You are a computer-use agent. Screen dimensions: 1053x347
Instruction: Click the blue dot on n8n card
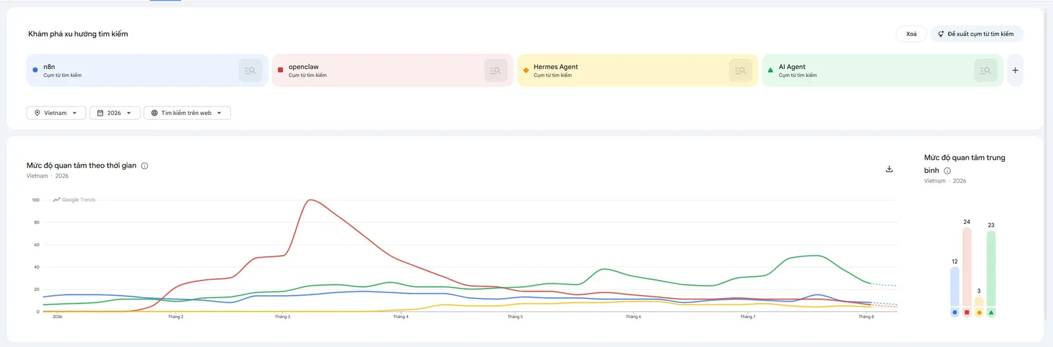35,70
